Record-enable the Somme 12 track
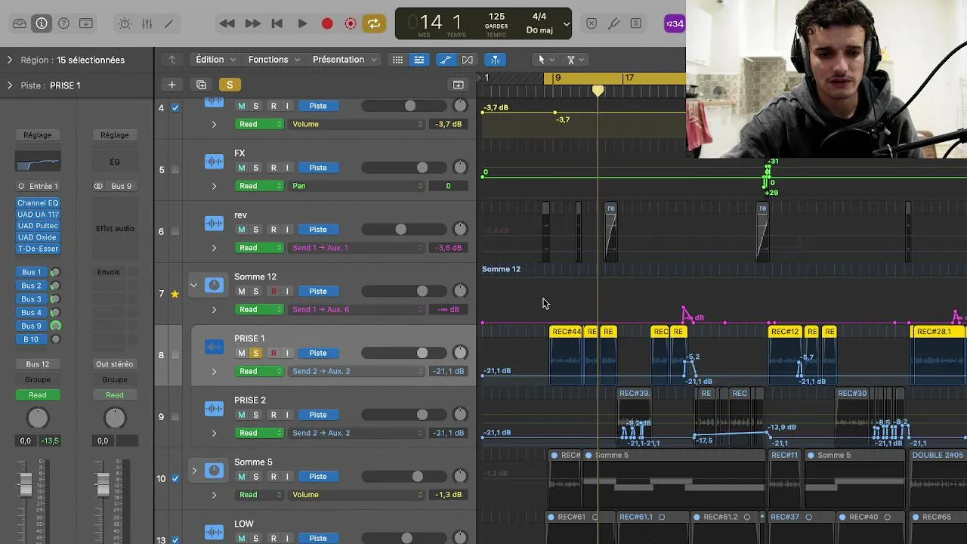The height and width of the screenshot is (544, 967). 273,292
